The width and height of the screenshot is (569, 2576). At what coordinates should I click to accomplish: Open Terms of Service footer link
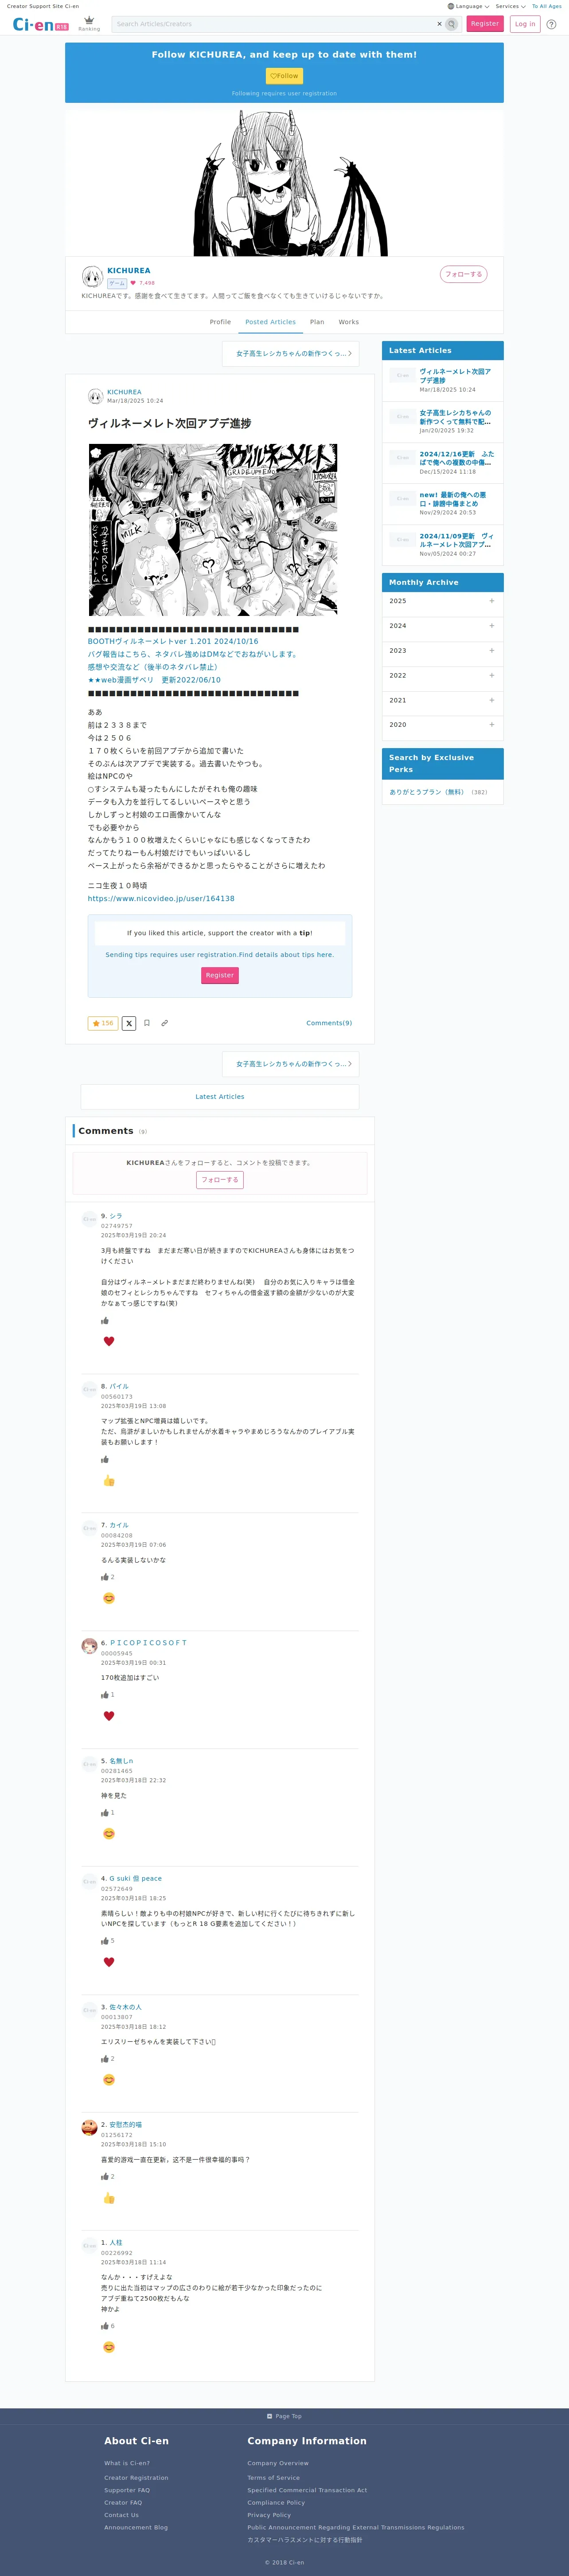pos(274,2478)
